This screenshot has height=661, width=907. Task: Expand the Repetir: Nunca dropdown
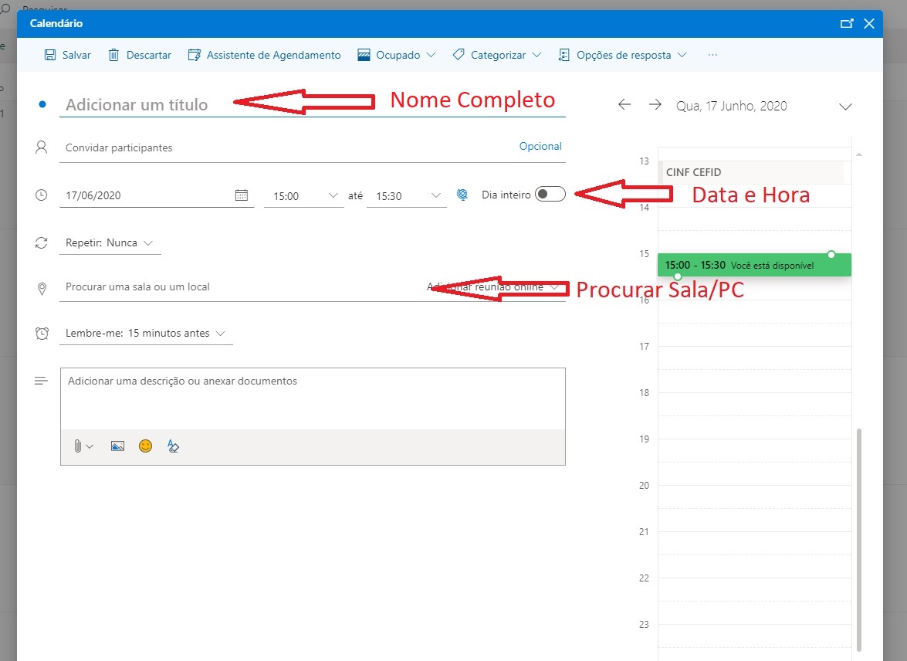[x=109, y=242]
